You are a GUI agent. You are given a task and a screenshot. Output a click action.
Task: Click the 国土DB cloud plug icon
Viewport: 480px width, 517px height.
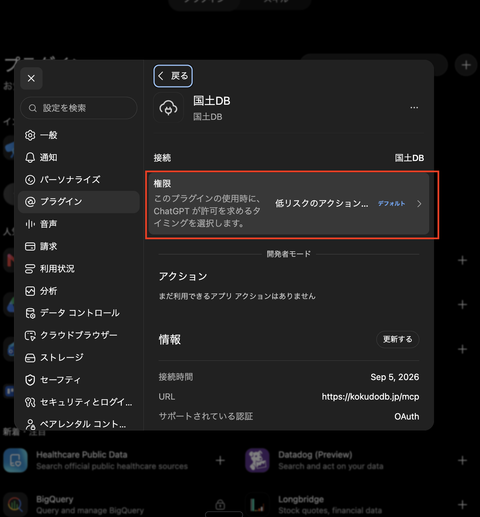(x=168, y=107)
